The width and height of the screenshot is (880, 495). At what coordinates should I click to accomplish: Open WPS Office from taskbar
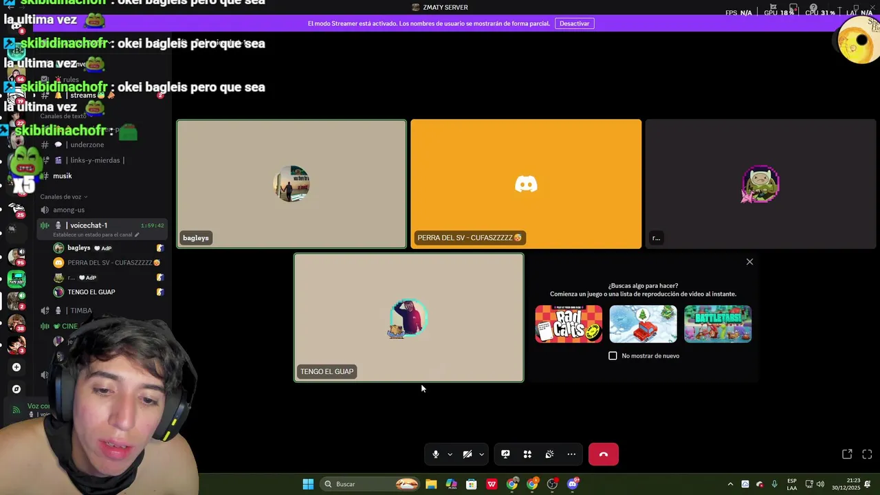tap(492, 484)
